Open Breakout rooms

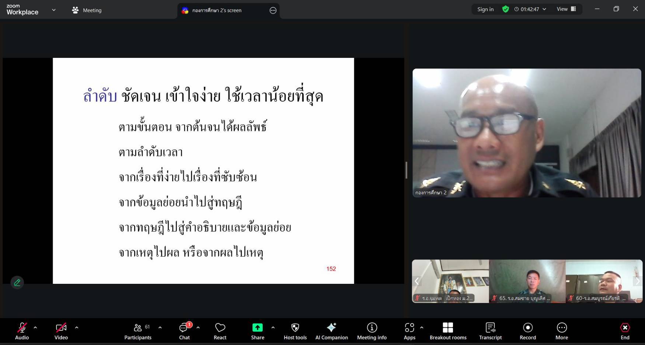coord(448,331)
